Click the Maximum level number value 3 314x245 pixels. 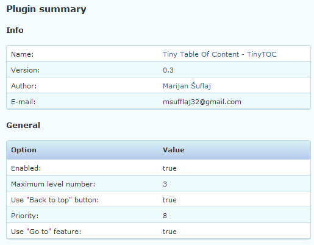pos(165,184)
